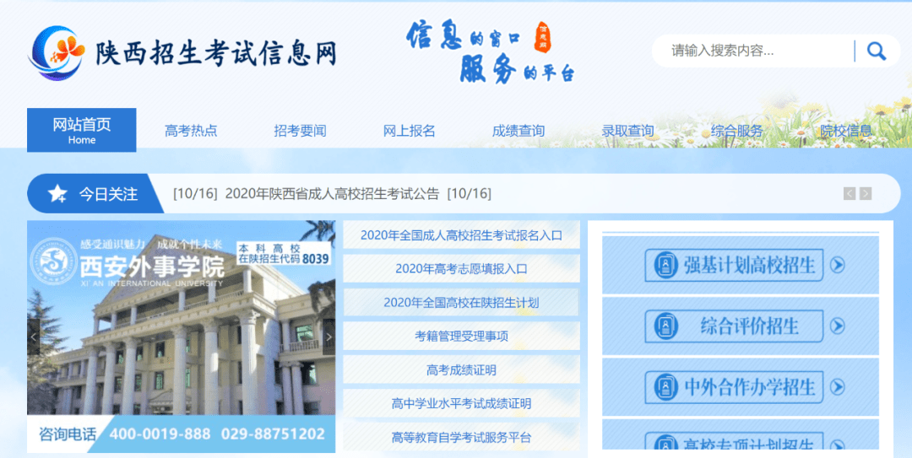This screenshot has width=912, height=458.
Task: Open the 院校信息 menu
Action: 846,131
